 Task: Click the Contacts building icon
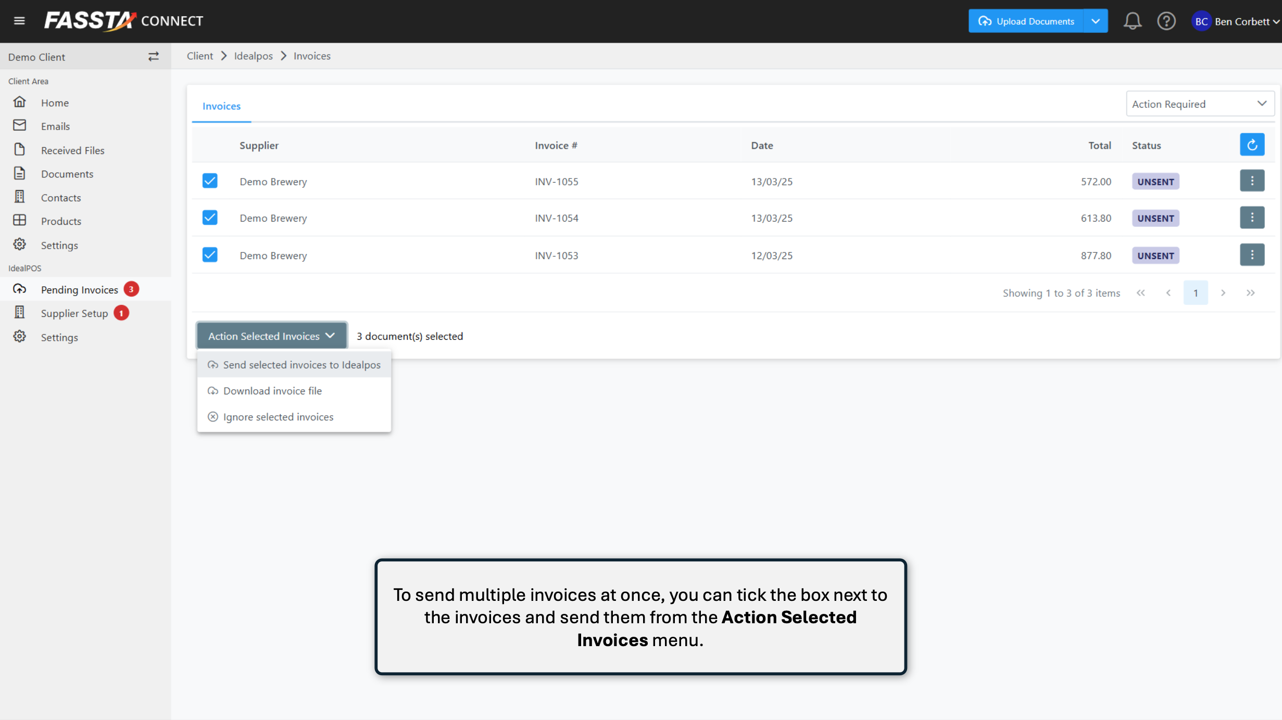[19, 197]
